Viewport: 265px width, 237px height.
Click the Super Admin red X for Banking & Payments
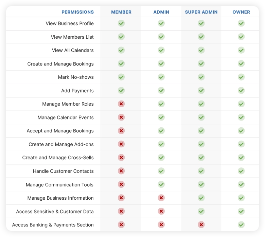201,225
